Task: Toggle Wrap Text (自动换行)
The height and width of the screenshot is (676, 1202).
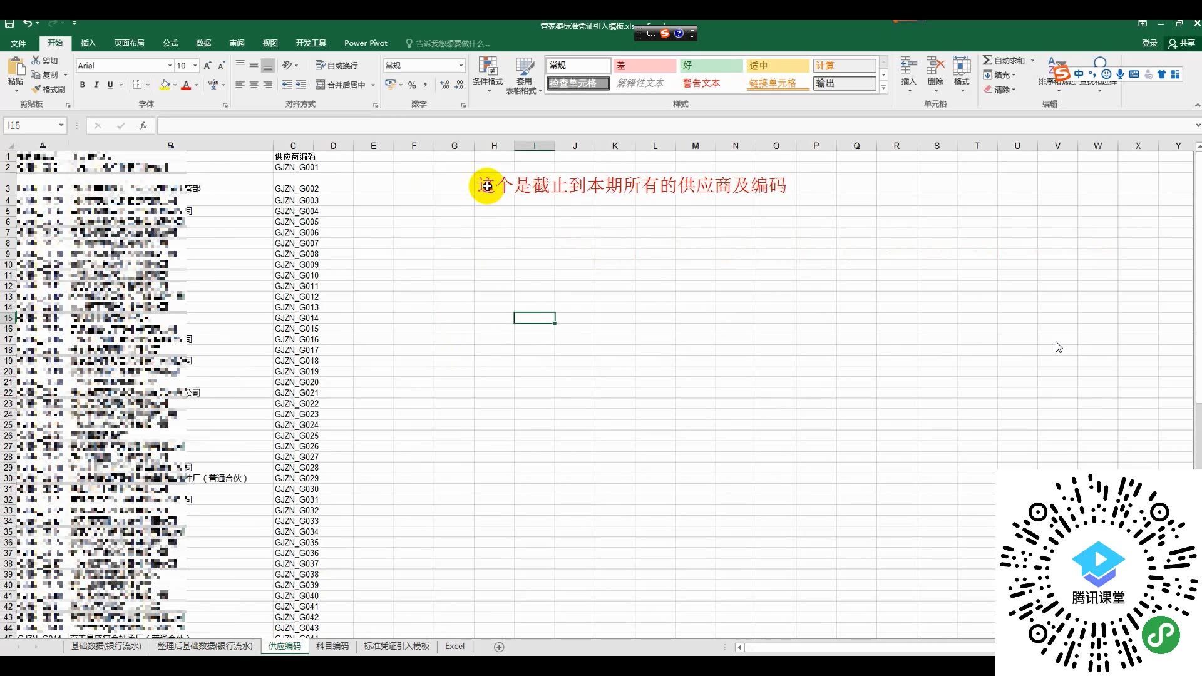Action: (x=337, y=65)
